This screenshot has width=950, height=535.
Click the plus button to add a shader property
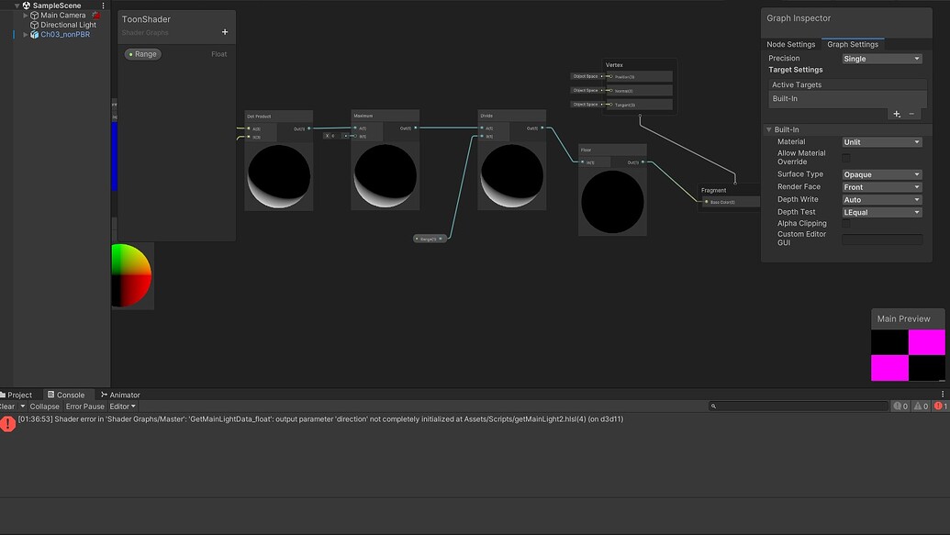223,31
